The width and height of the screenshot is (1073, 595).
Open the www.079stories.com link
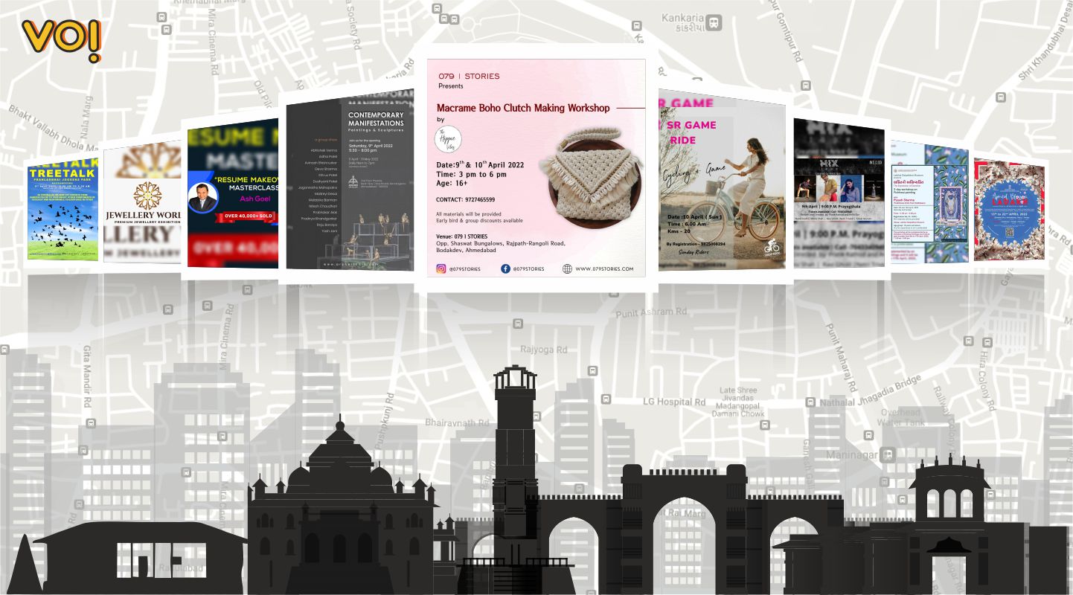(603, 269)
